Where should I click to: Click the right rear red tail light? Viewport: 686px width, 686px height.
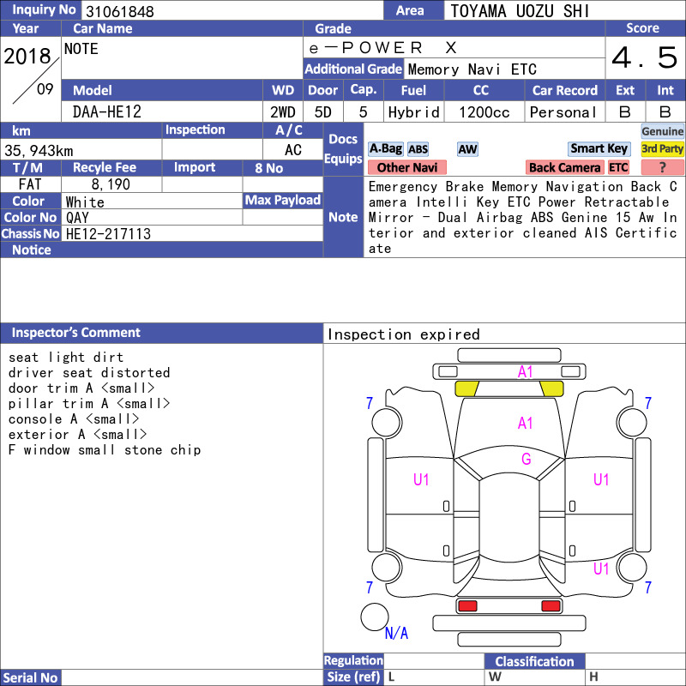pyautogui.click(x=551, y=606)
